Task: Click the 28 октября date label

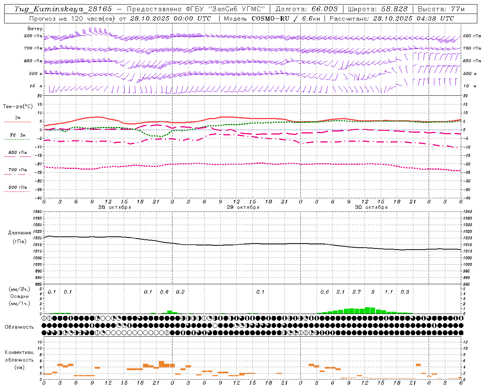Action: (x=115, y=207)
